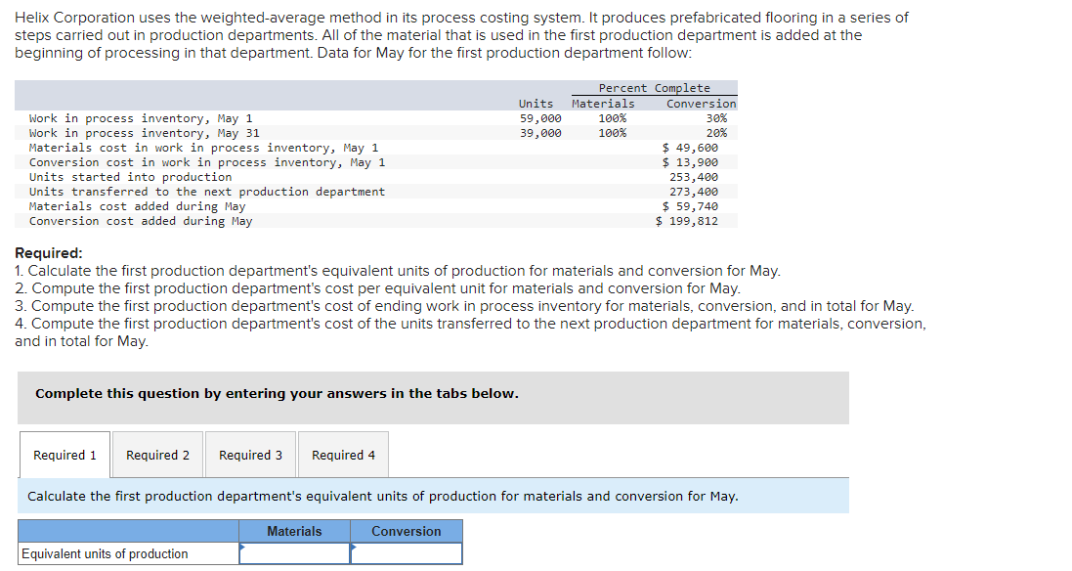Select the Materials column header
The height and width of the screenshot is (571, 1072).
294,530
